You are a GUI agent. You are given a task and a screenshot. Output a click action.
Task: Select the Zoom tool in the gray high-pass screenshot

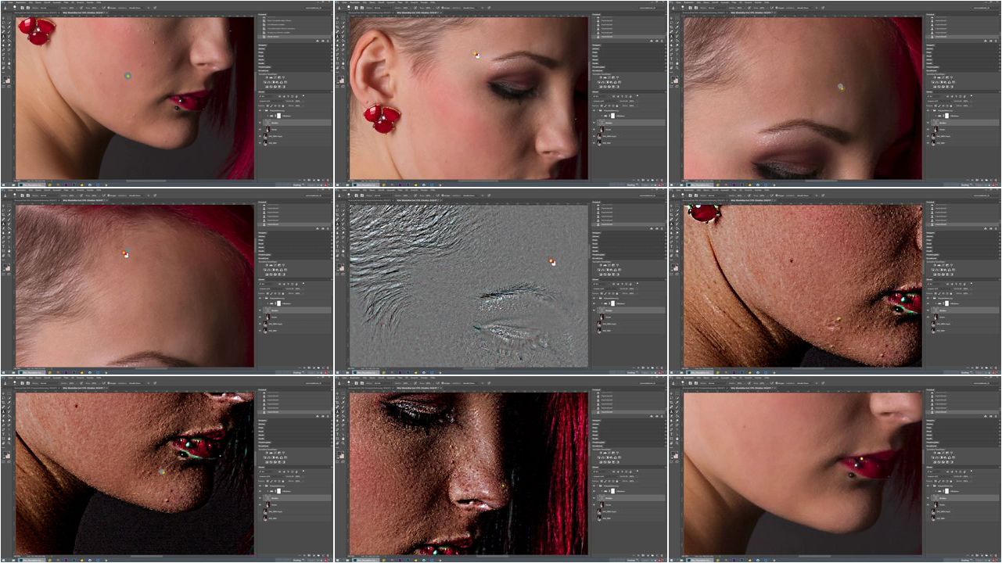tap(343, 255)
